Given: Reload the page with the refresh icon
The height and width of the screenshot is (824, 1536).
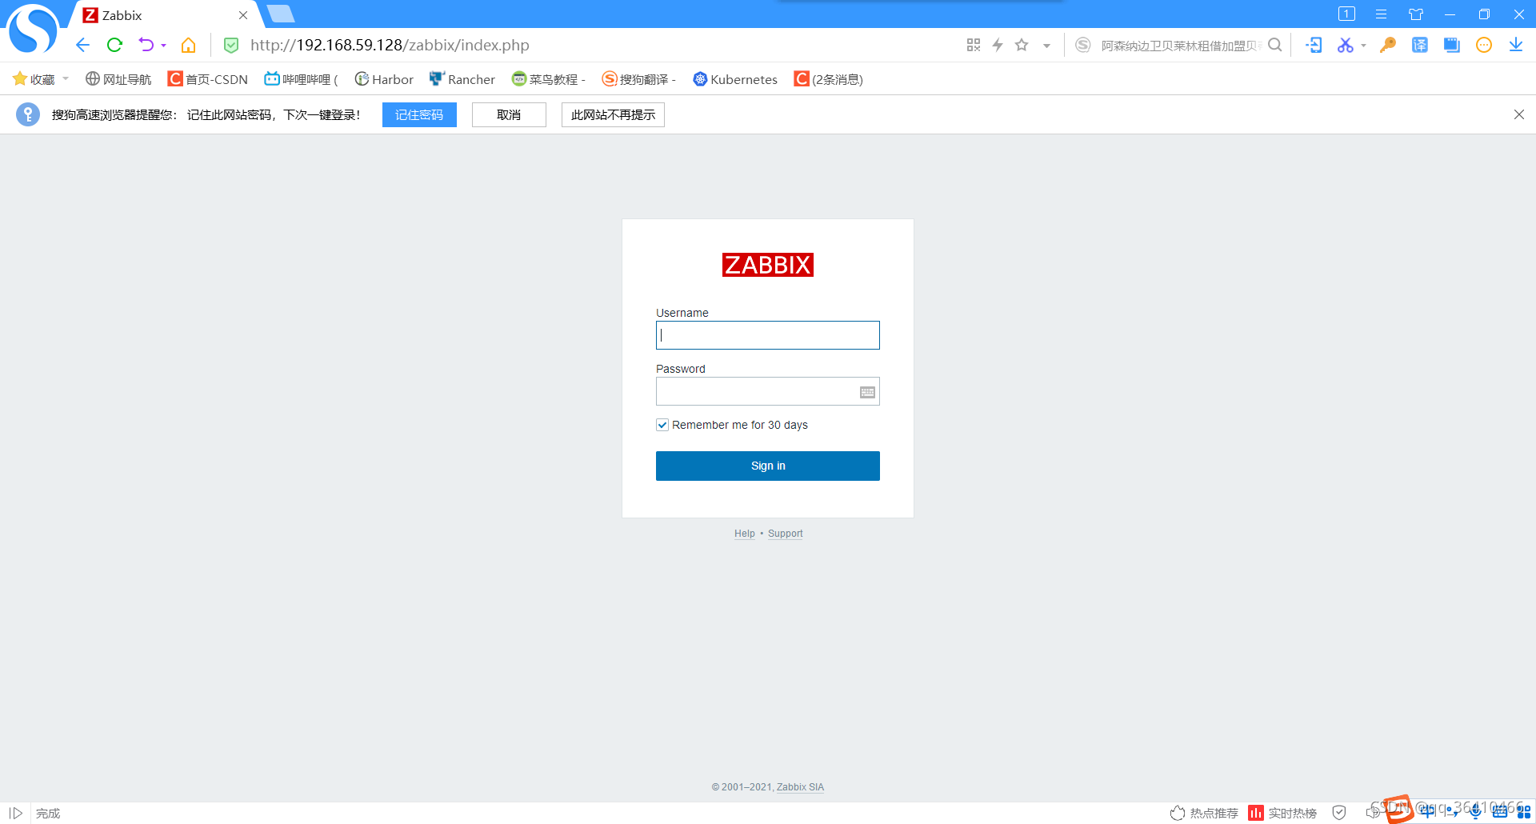Looking at the screenshot, I should click(x=114, y=45).
